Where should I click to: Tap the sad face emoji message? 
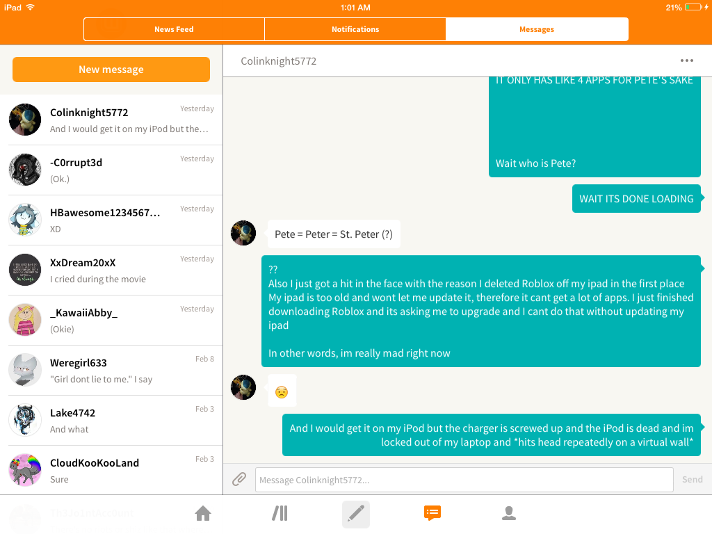coord(282,391)
